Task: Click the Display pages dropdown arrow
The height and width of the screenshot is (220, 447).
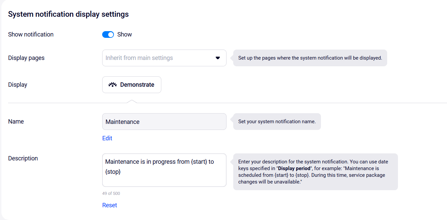Action: [217, 58]
